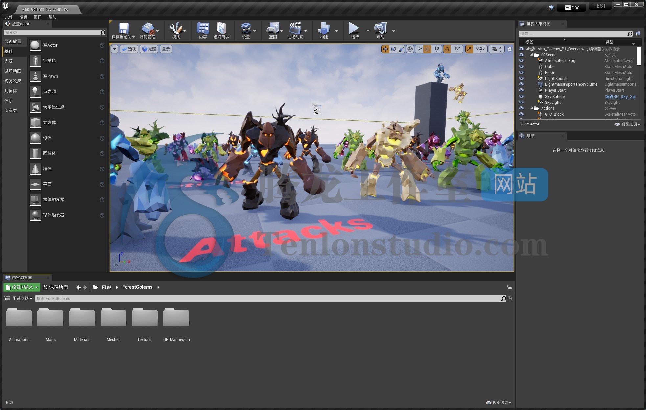Open grid snap value 10 dropdown

[x=436, y=49]
